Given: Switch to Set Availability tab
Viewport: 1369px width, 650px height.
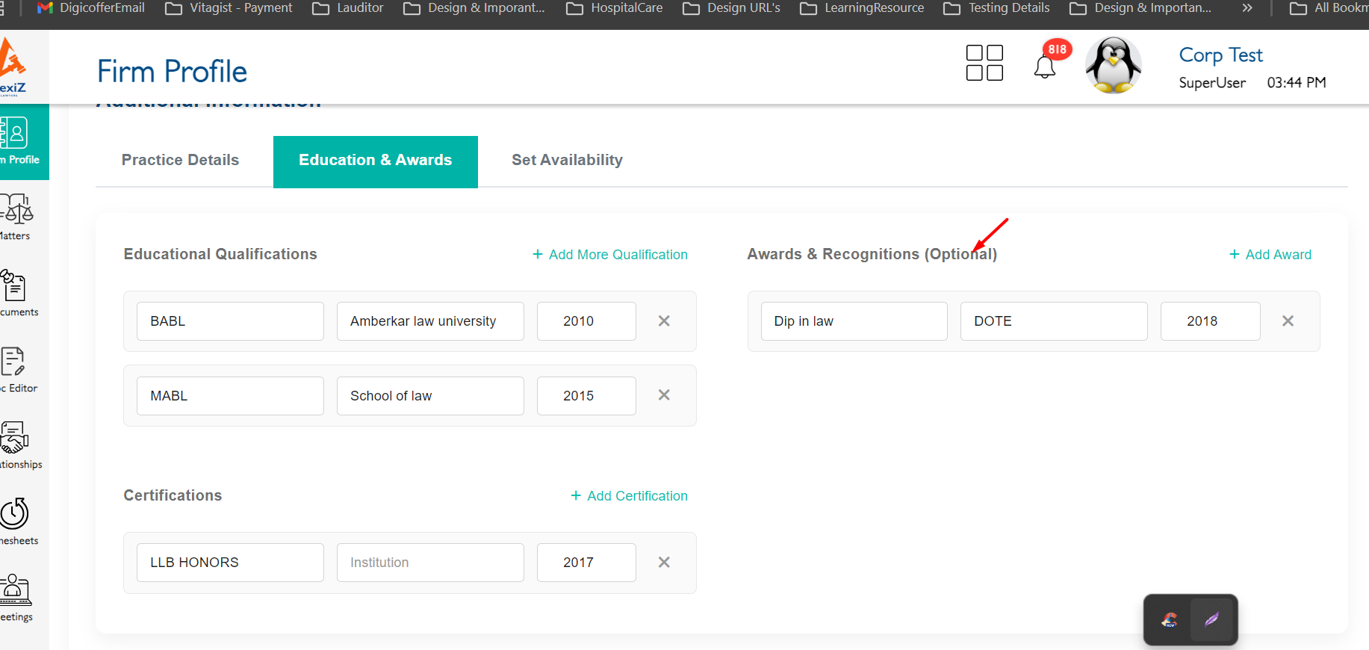Looking at the screenshot, I should 567,161.
